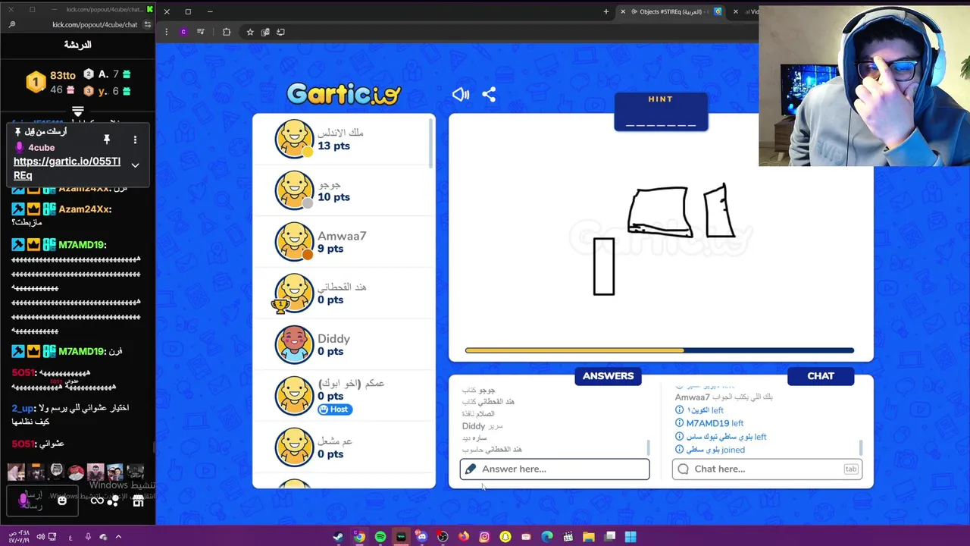Open Snapchat from the taskbar
The image size is (970, 546).
click(x=505, y=537)
